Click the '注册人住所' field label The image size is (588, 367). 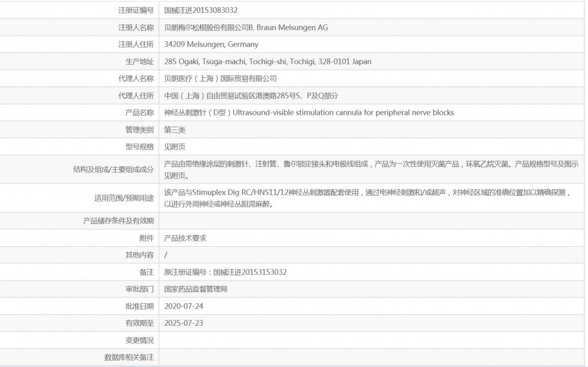point(136,45)
